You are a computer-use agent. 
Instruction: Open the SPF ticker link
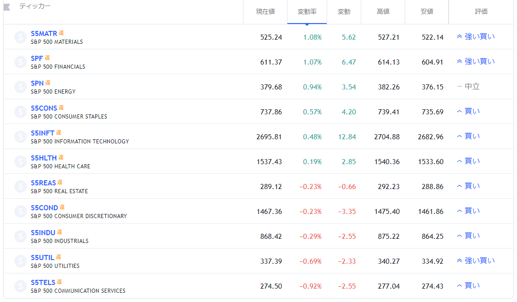(37, 59)
